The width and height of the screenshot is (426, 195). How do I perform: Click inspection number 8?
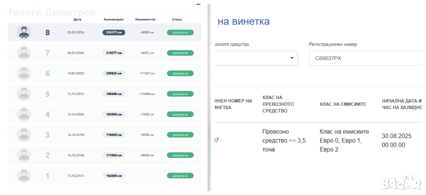click(47, 32)
